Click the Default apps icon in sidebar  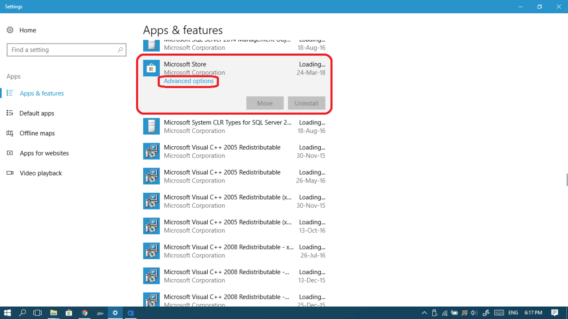pos(9,113)
